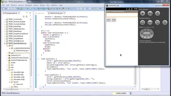Click the green New Java Class icon
The image size is (171, 96).
[57, 9]
